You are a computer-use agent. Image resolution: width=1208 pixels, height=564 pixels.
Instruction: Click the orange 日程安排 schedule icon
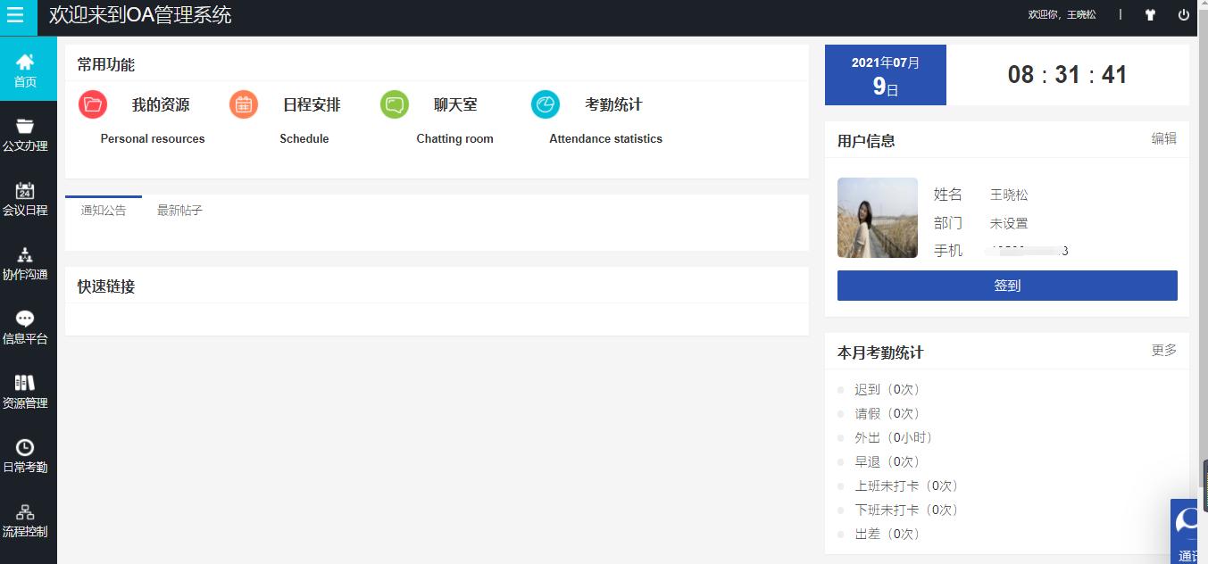[244, 104]
